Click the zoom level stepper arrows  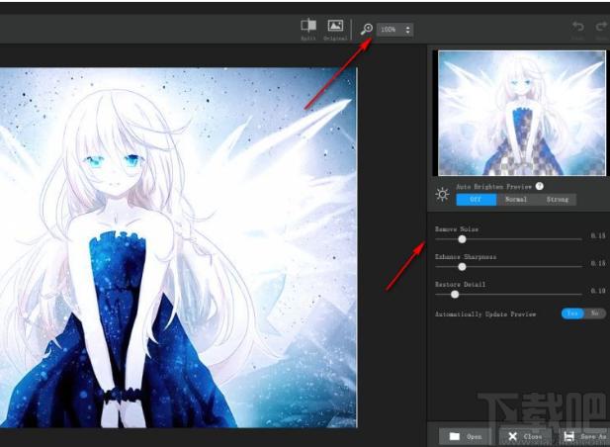pyautogui.click(x=407, y=30)
